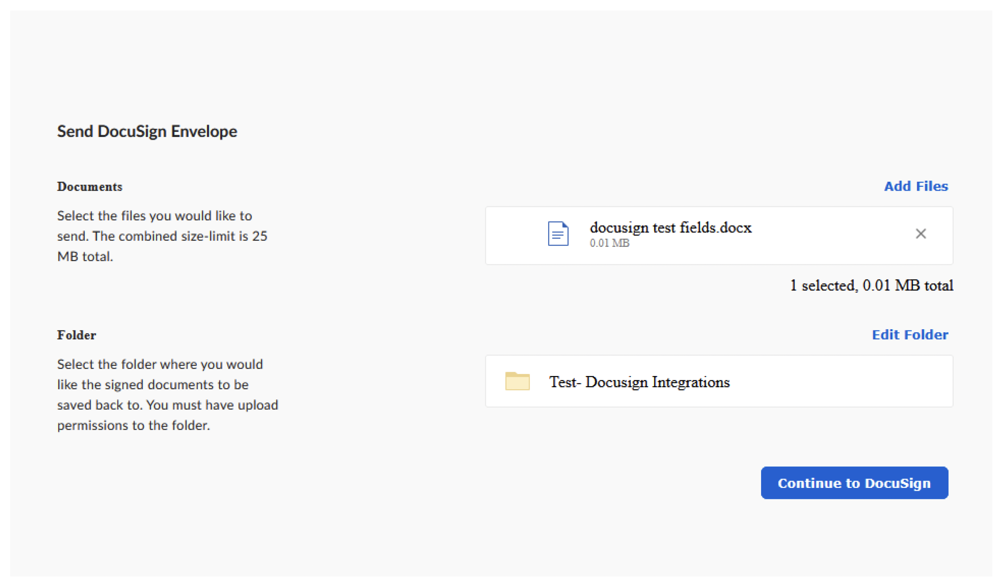Click the yellow folder icon

(x=517, y=381)
